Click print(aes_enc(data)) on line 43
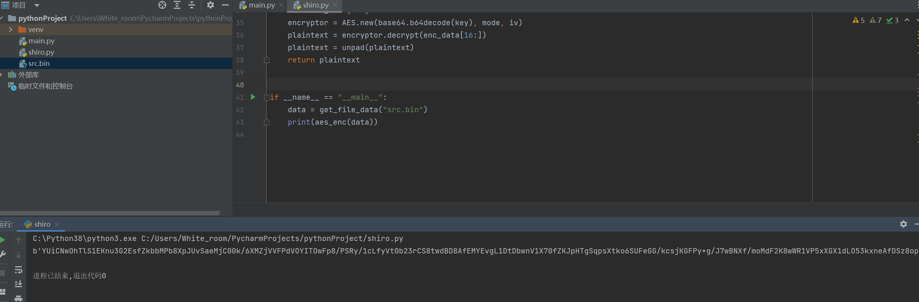The width and height of the screenshot is (919, 302). [x=333, y=122]
